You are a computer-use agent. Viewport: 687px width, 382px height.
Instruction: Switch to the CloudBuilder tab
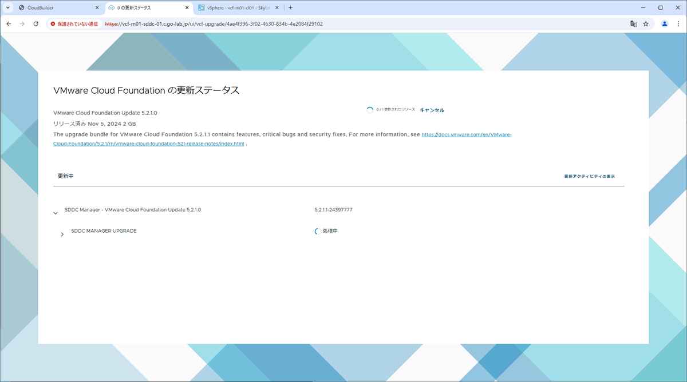click(x=57, y=7)
